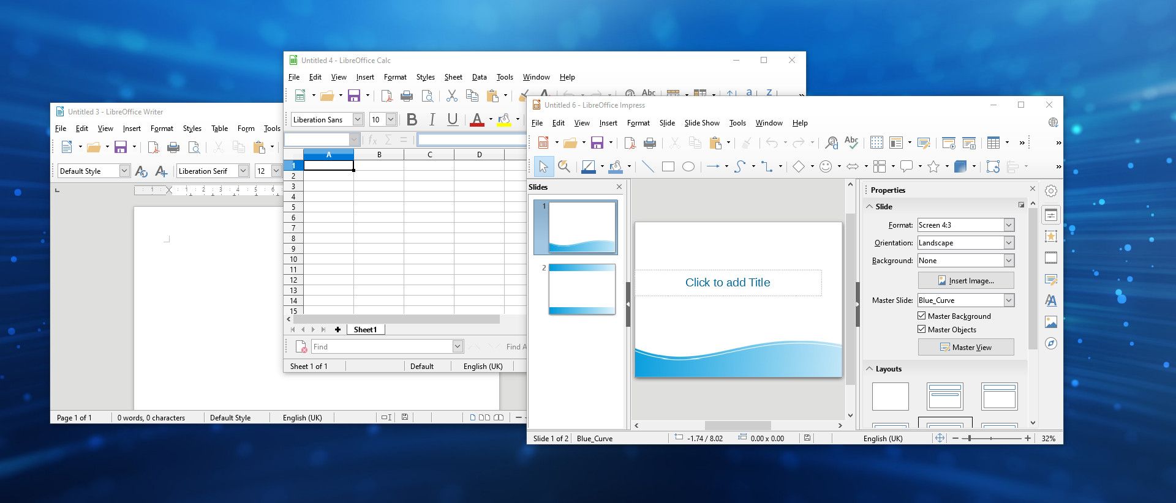This screenshot has height=503, width=1176.
Task: Select the Ellipse drawing tool
Action: point(688,166)
